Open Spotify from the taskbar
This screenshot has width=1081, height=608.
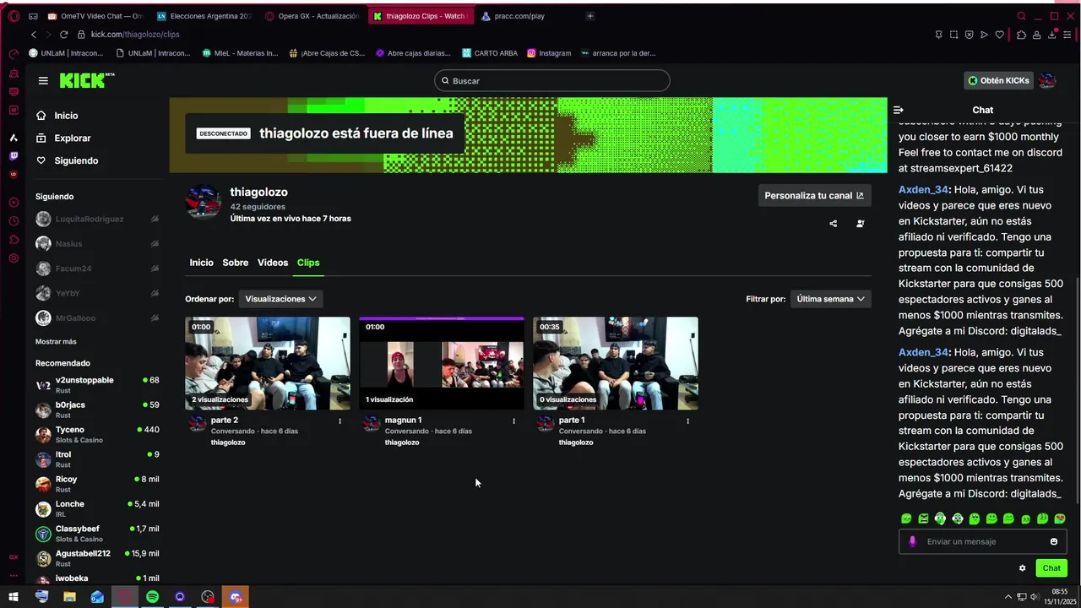(152, 597)
